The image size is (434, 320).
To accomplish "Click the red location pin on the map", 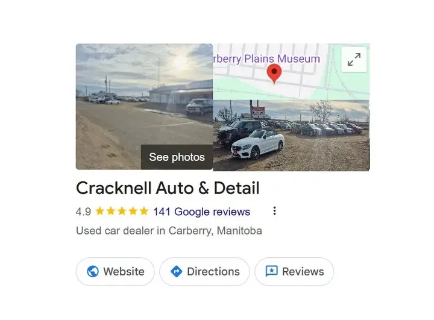I will point(274,74).
